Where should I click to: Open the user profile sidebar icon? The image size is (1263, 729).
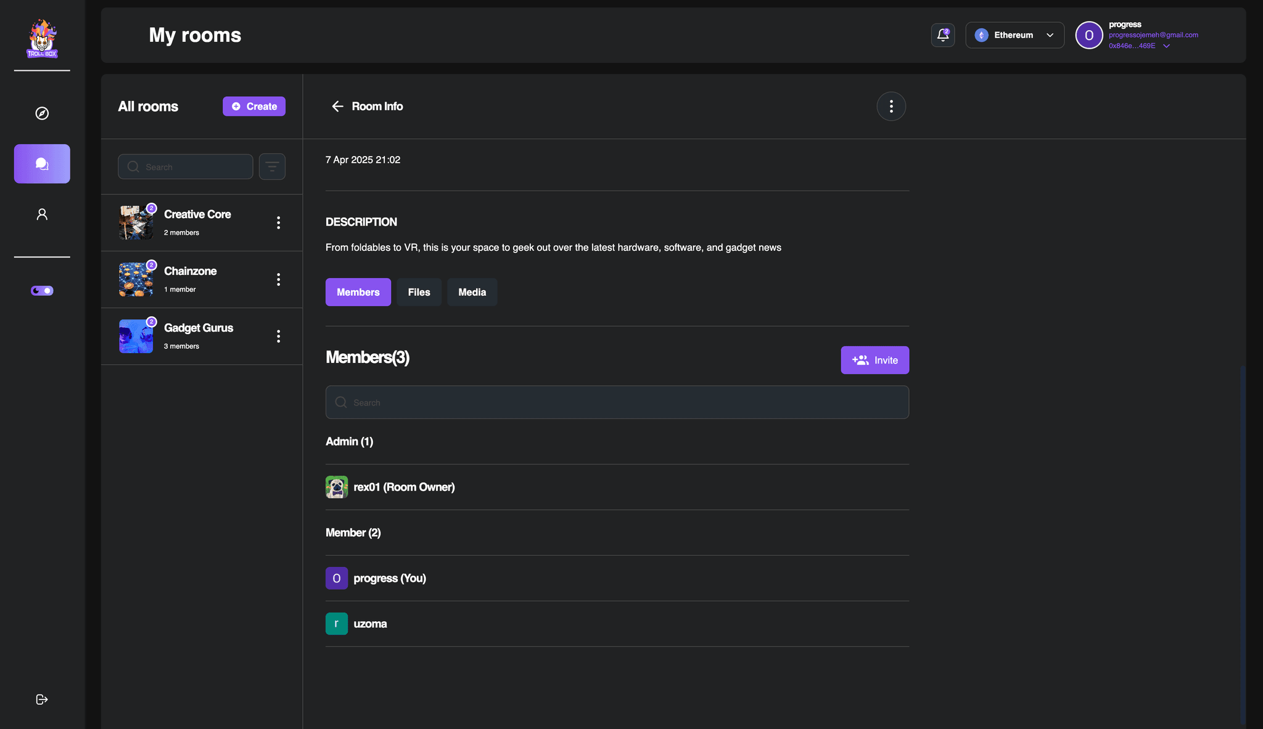[x=42, y=214]
